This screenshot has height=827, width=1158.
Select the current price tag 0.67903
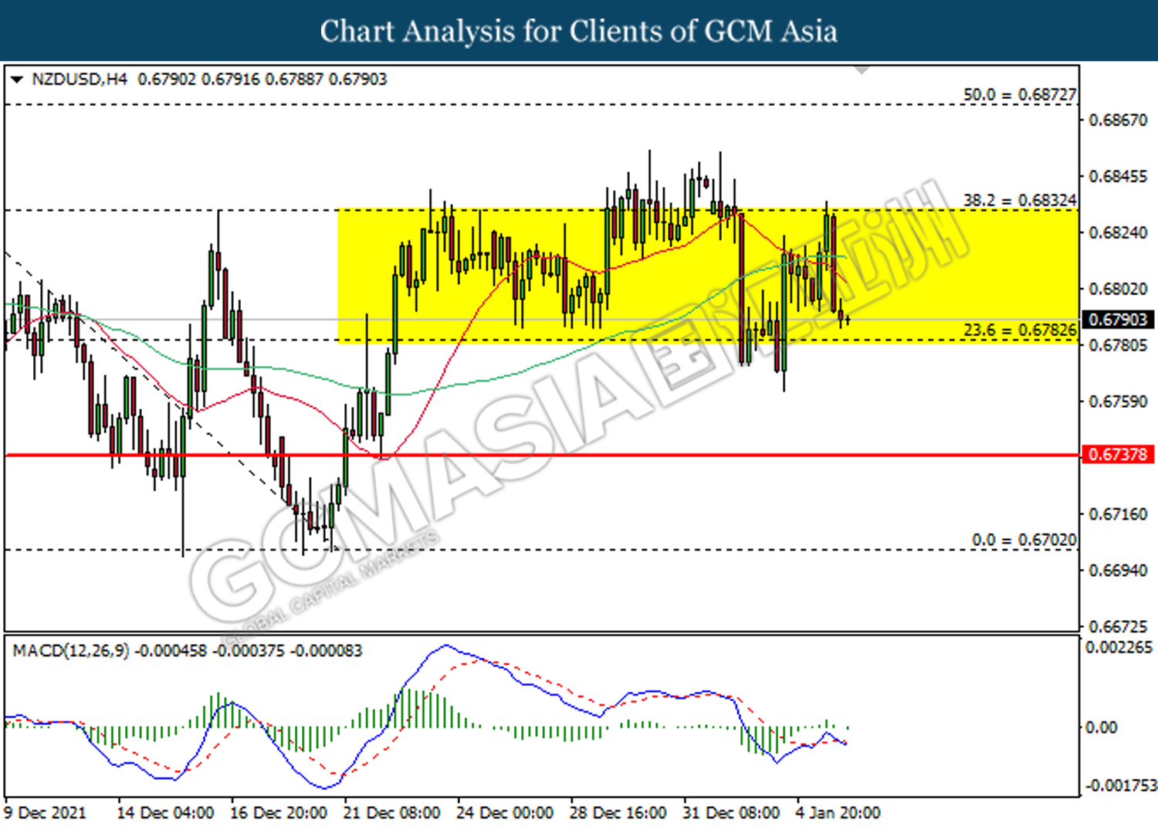coord(1118,320)
